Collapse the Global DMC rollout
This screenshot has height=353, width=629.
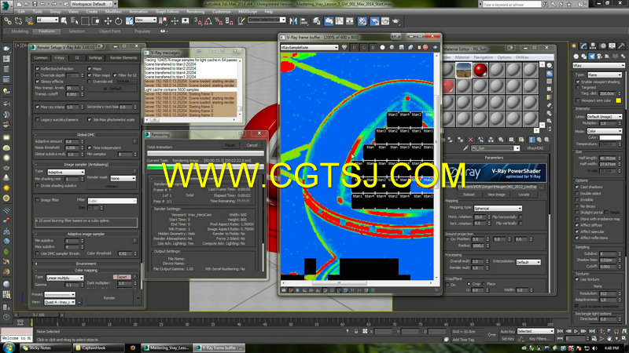tap(86, 135)
